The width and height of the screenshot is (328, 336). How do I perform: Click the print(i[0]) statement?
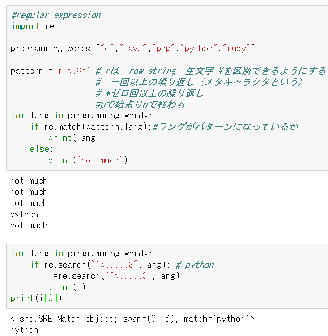pyautogui.click(x=36, y=298)
